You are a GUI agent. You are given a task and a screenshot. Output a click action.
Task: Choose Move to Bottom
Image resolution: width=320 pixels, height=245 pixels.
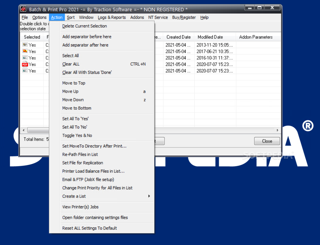[x=102, y=108]
